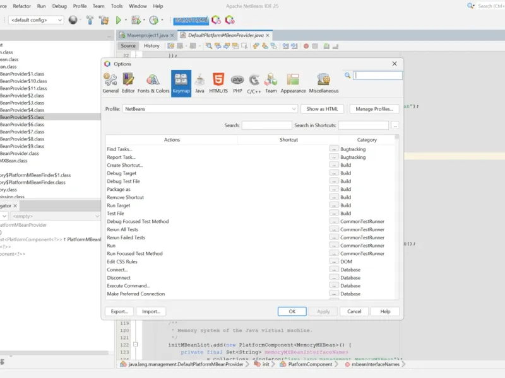The width and height of the screenshot is (505, 378).
Task: Open the Team options category
Action: pos(271,83)
